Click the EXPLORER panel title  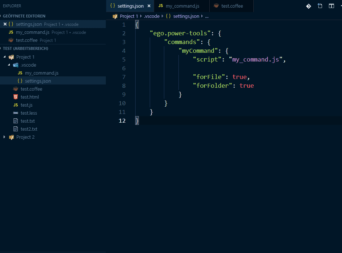[x=12, y=6]
